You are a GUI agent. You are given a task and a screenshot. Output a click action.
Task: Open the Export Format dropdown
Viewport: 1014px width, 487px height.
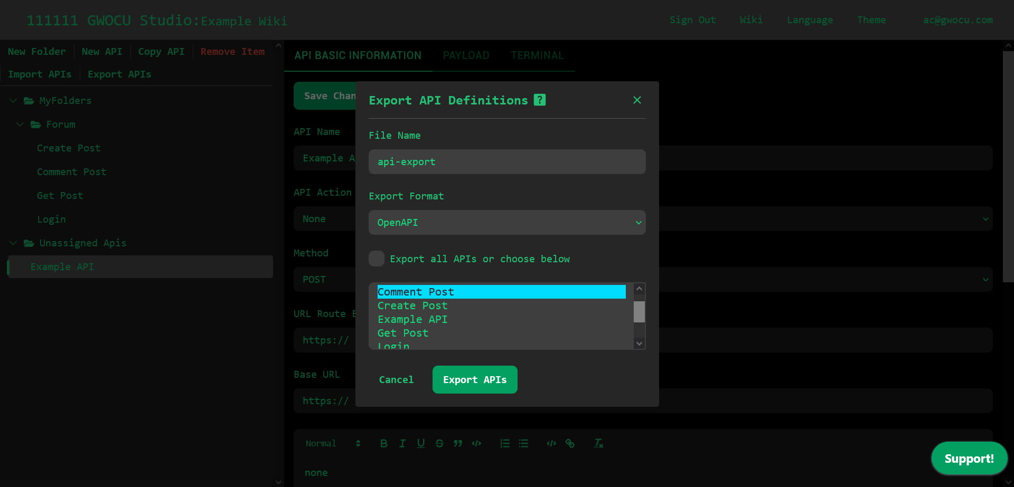coord(507,223)
